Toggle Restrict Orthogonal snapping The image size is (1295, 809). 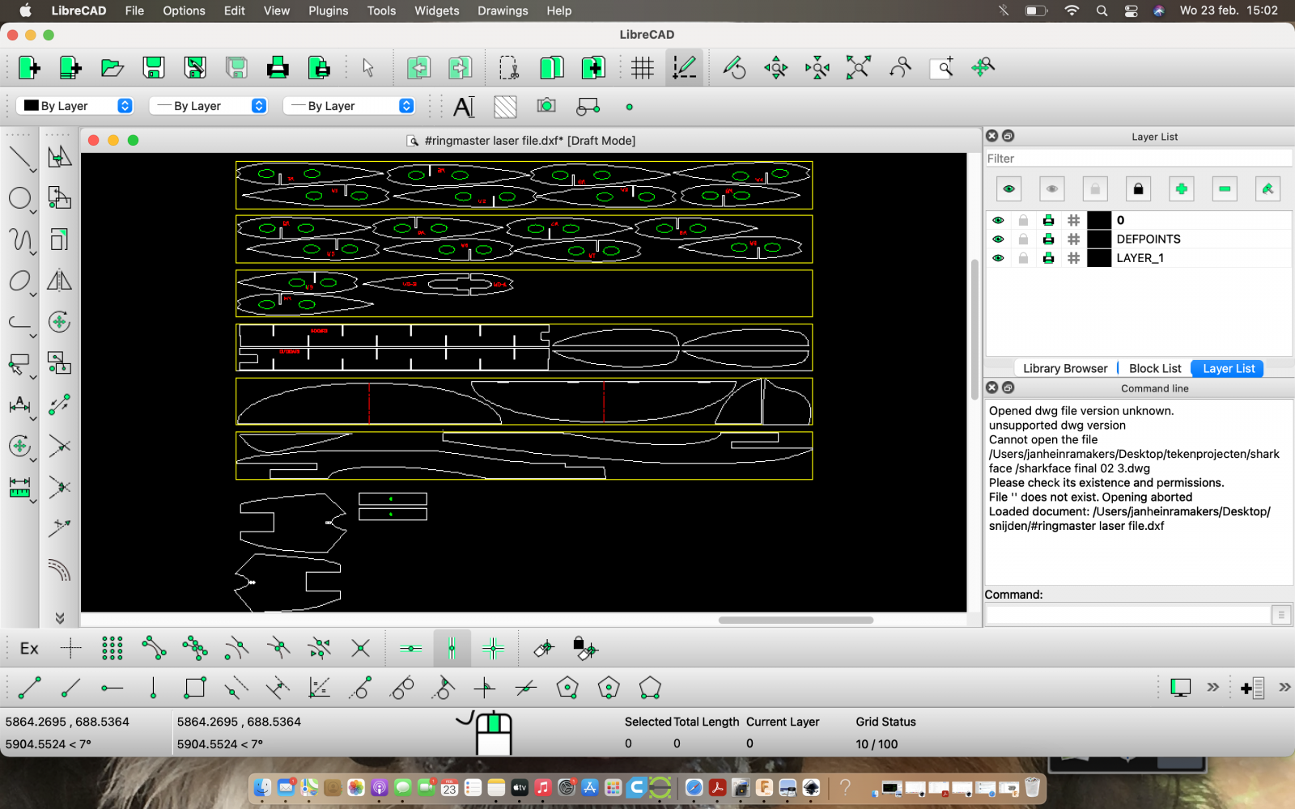[493, 648]
